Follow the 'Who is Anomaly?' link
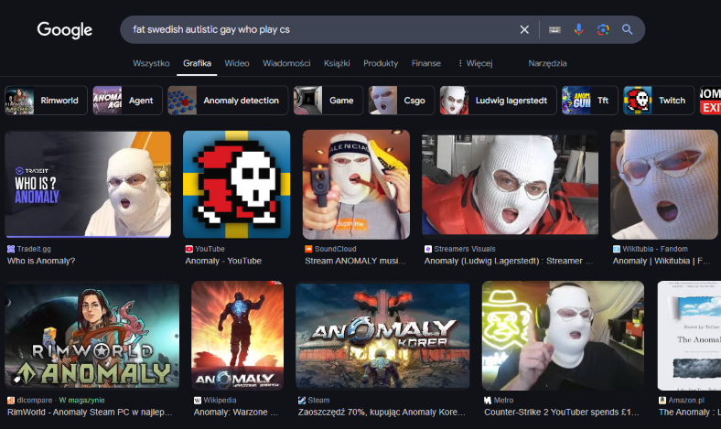Viewport: 721px width, 429px height. point(41,261)
